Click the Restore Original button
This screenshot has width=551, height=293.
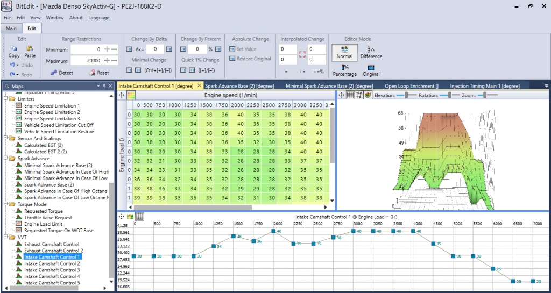(250, 59)
